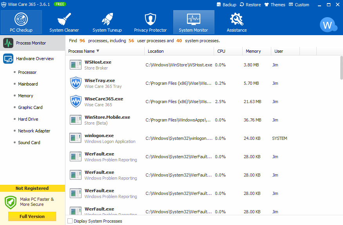Select the WinStore.Mobile.exe process name
Screen dimensions: 343x225
pyautogui.click(x=107, y=117)
